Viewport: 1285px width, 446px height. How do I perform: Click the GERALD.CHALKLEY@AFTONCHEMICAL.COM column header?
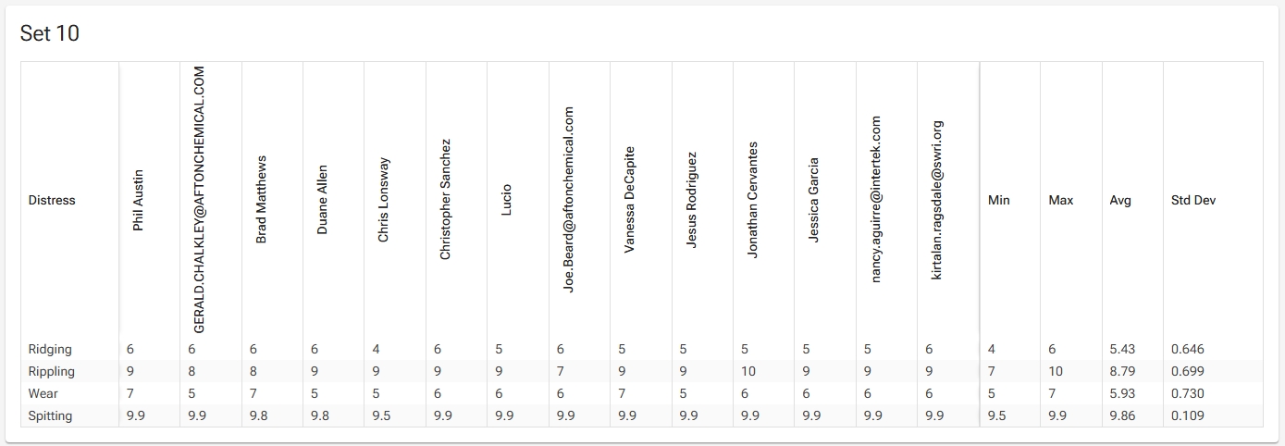click(199, 200)
